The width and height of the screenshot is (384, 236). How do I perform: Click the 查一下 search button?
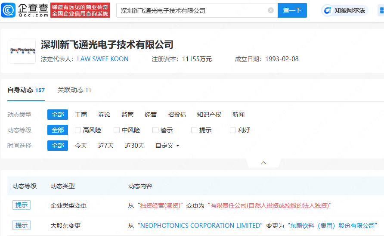[292, 10]
